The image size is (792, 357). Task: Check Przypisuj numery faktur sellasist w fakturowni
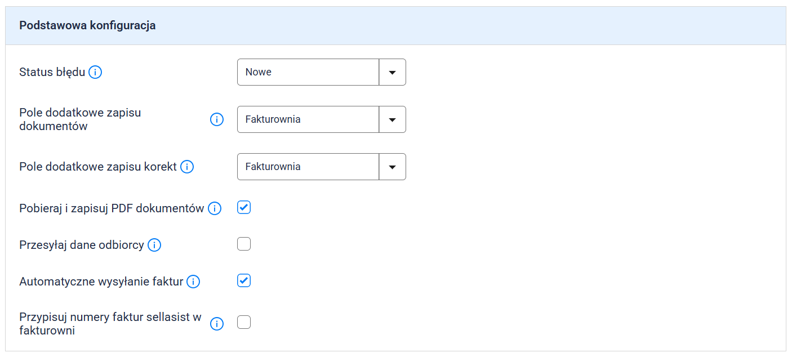pyautogui.click(x=244, y=322)
